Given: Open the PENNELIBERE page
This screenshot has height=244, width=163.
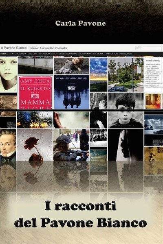Looking at the screenshot, I should 126,54.
